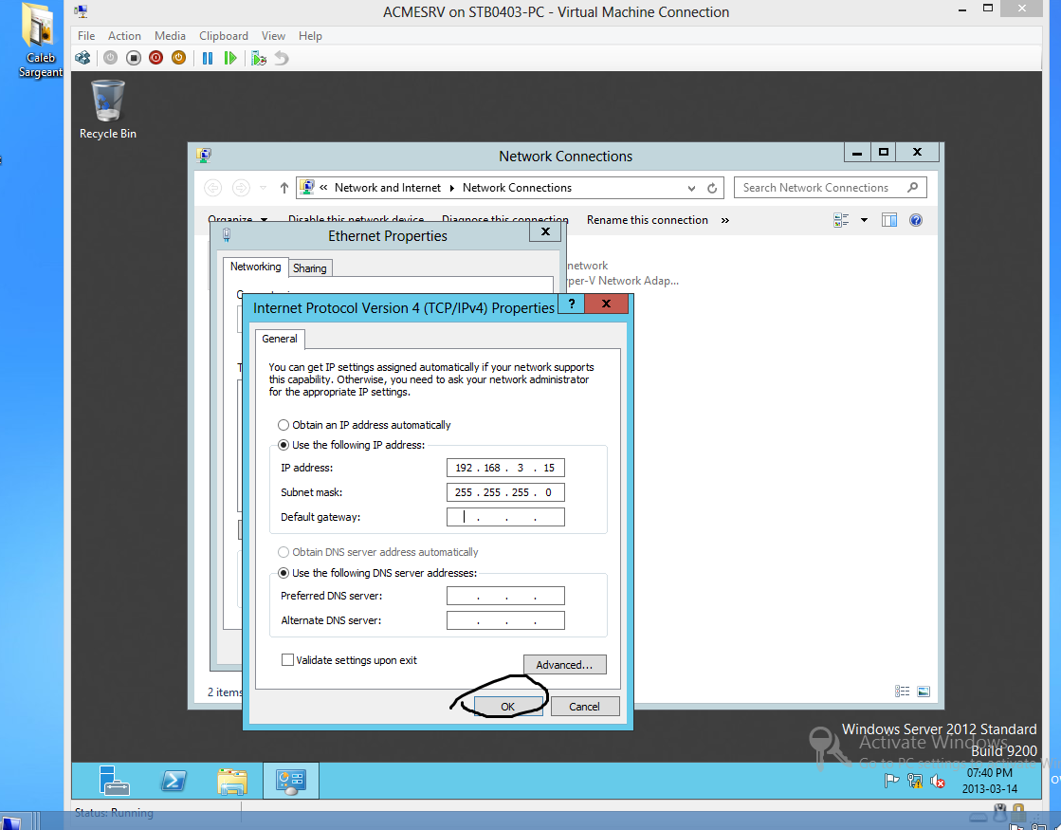Expand the breadcrumb overflow chevron before Network and Internet
The width and height of the screenshot is (1061, 830).
click(x=324, y=188)
